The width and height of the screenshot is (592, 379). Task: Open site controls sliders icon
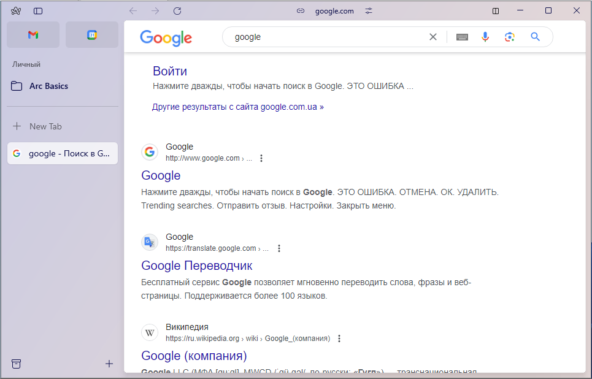pos(369,11)
